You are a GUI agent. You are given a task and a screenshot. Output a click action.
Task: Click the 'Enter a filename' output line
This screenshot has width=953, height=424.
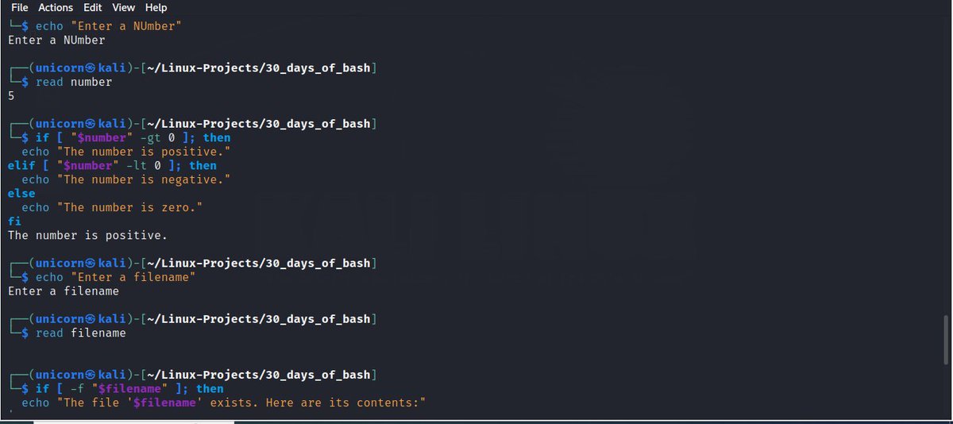64,291
